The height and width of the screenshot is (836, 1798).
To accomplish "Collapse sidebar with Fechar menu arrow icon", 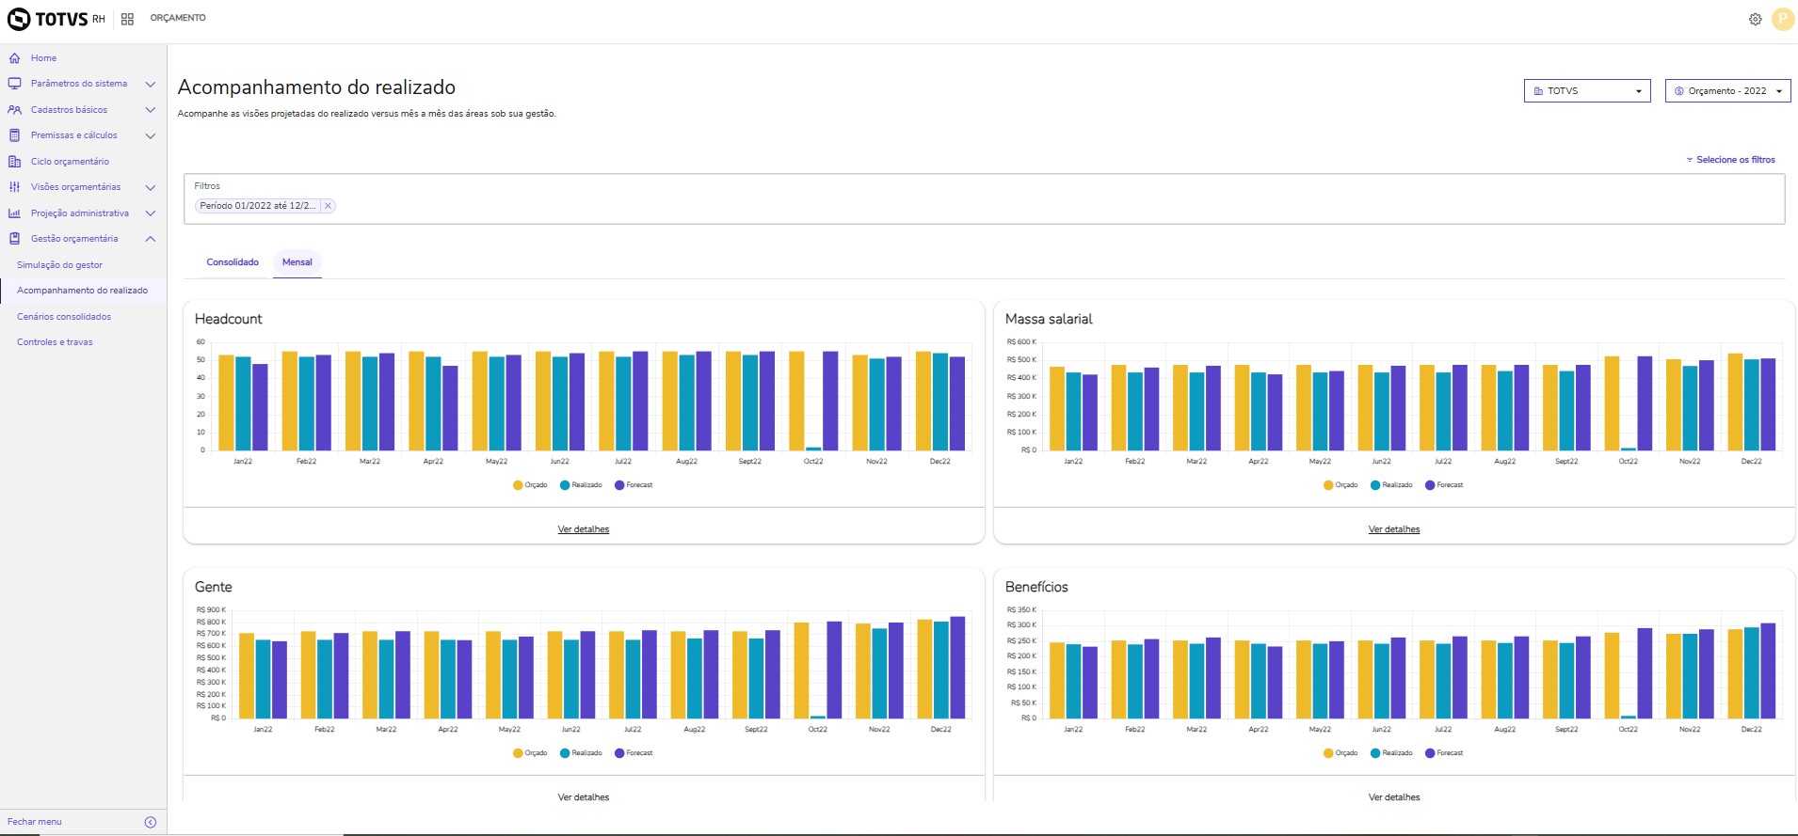I will [151, 822].
